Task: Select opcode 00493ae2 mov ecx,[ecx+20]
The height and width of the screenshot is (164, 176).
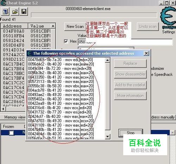Action: pos(61,94)
